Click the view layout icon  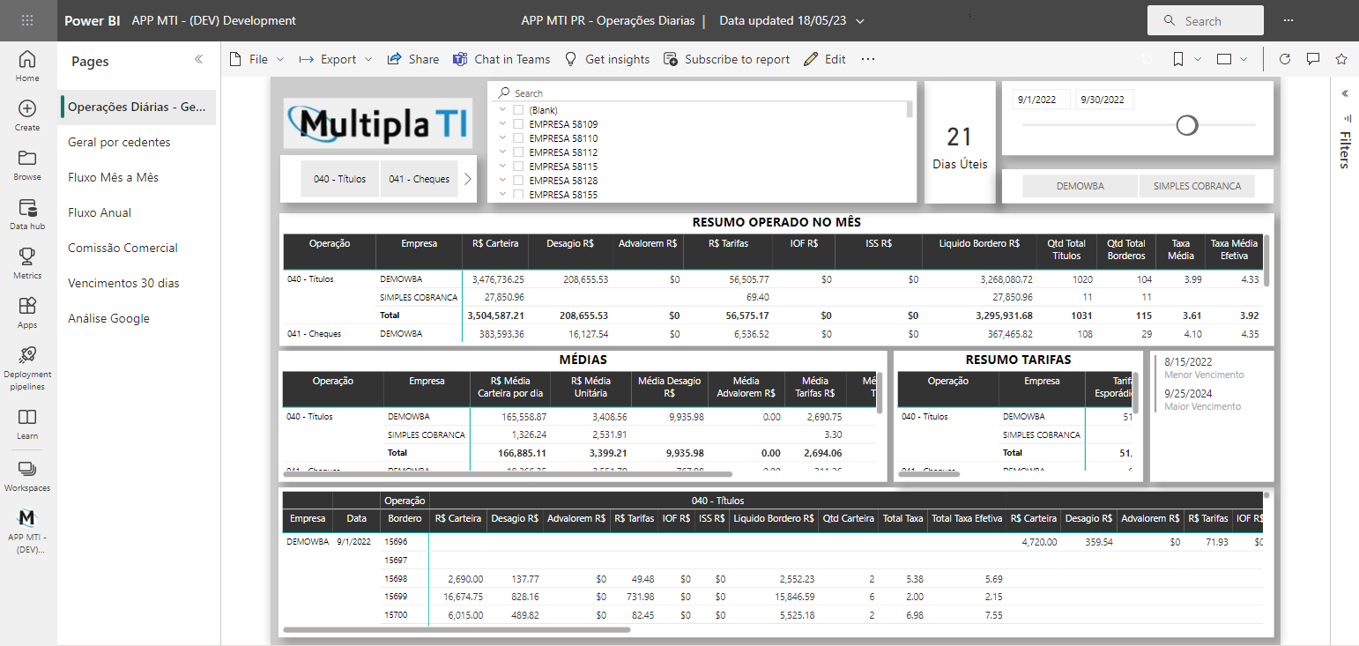point(1224,59)
